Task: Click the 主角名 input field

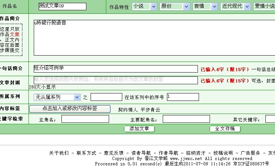Action: [x=85, y=119]
